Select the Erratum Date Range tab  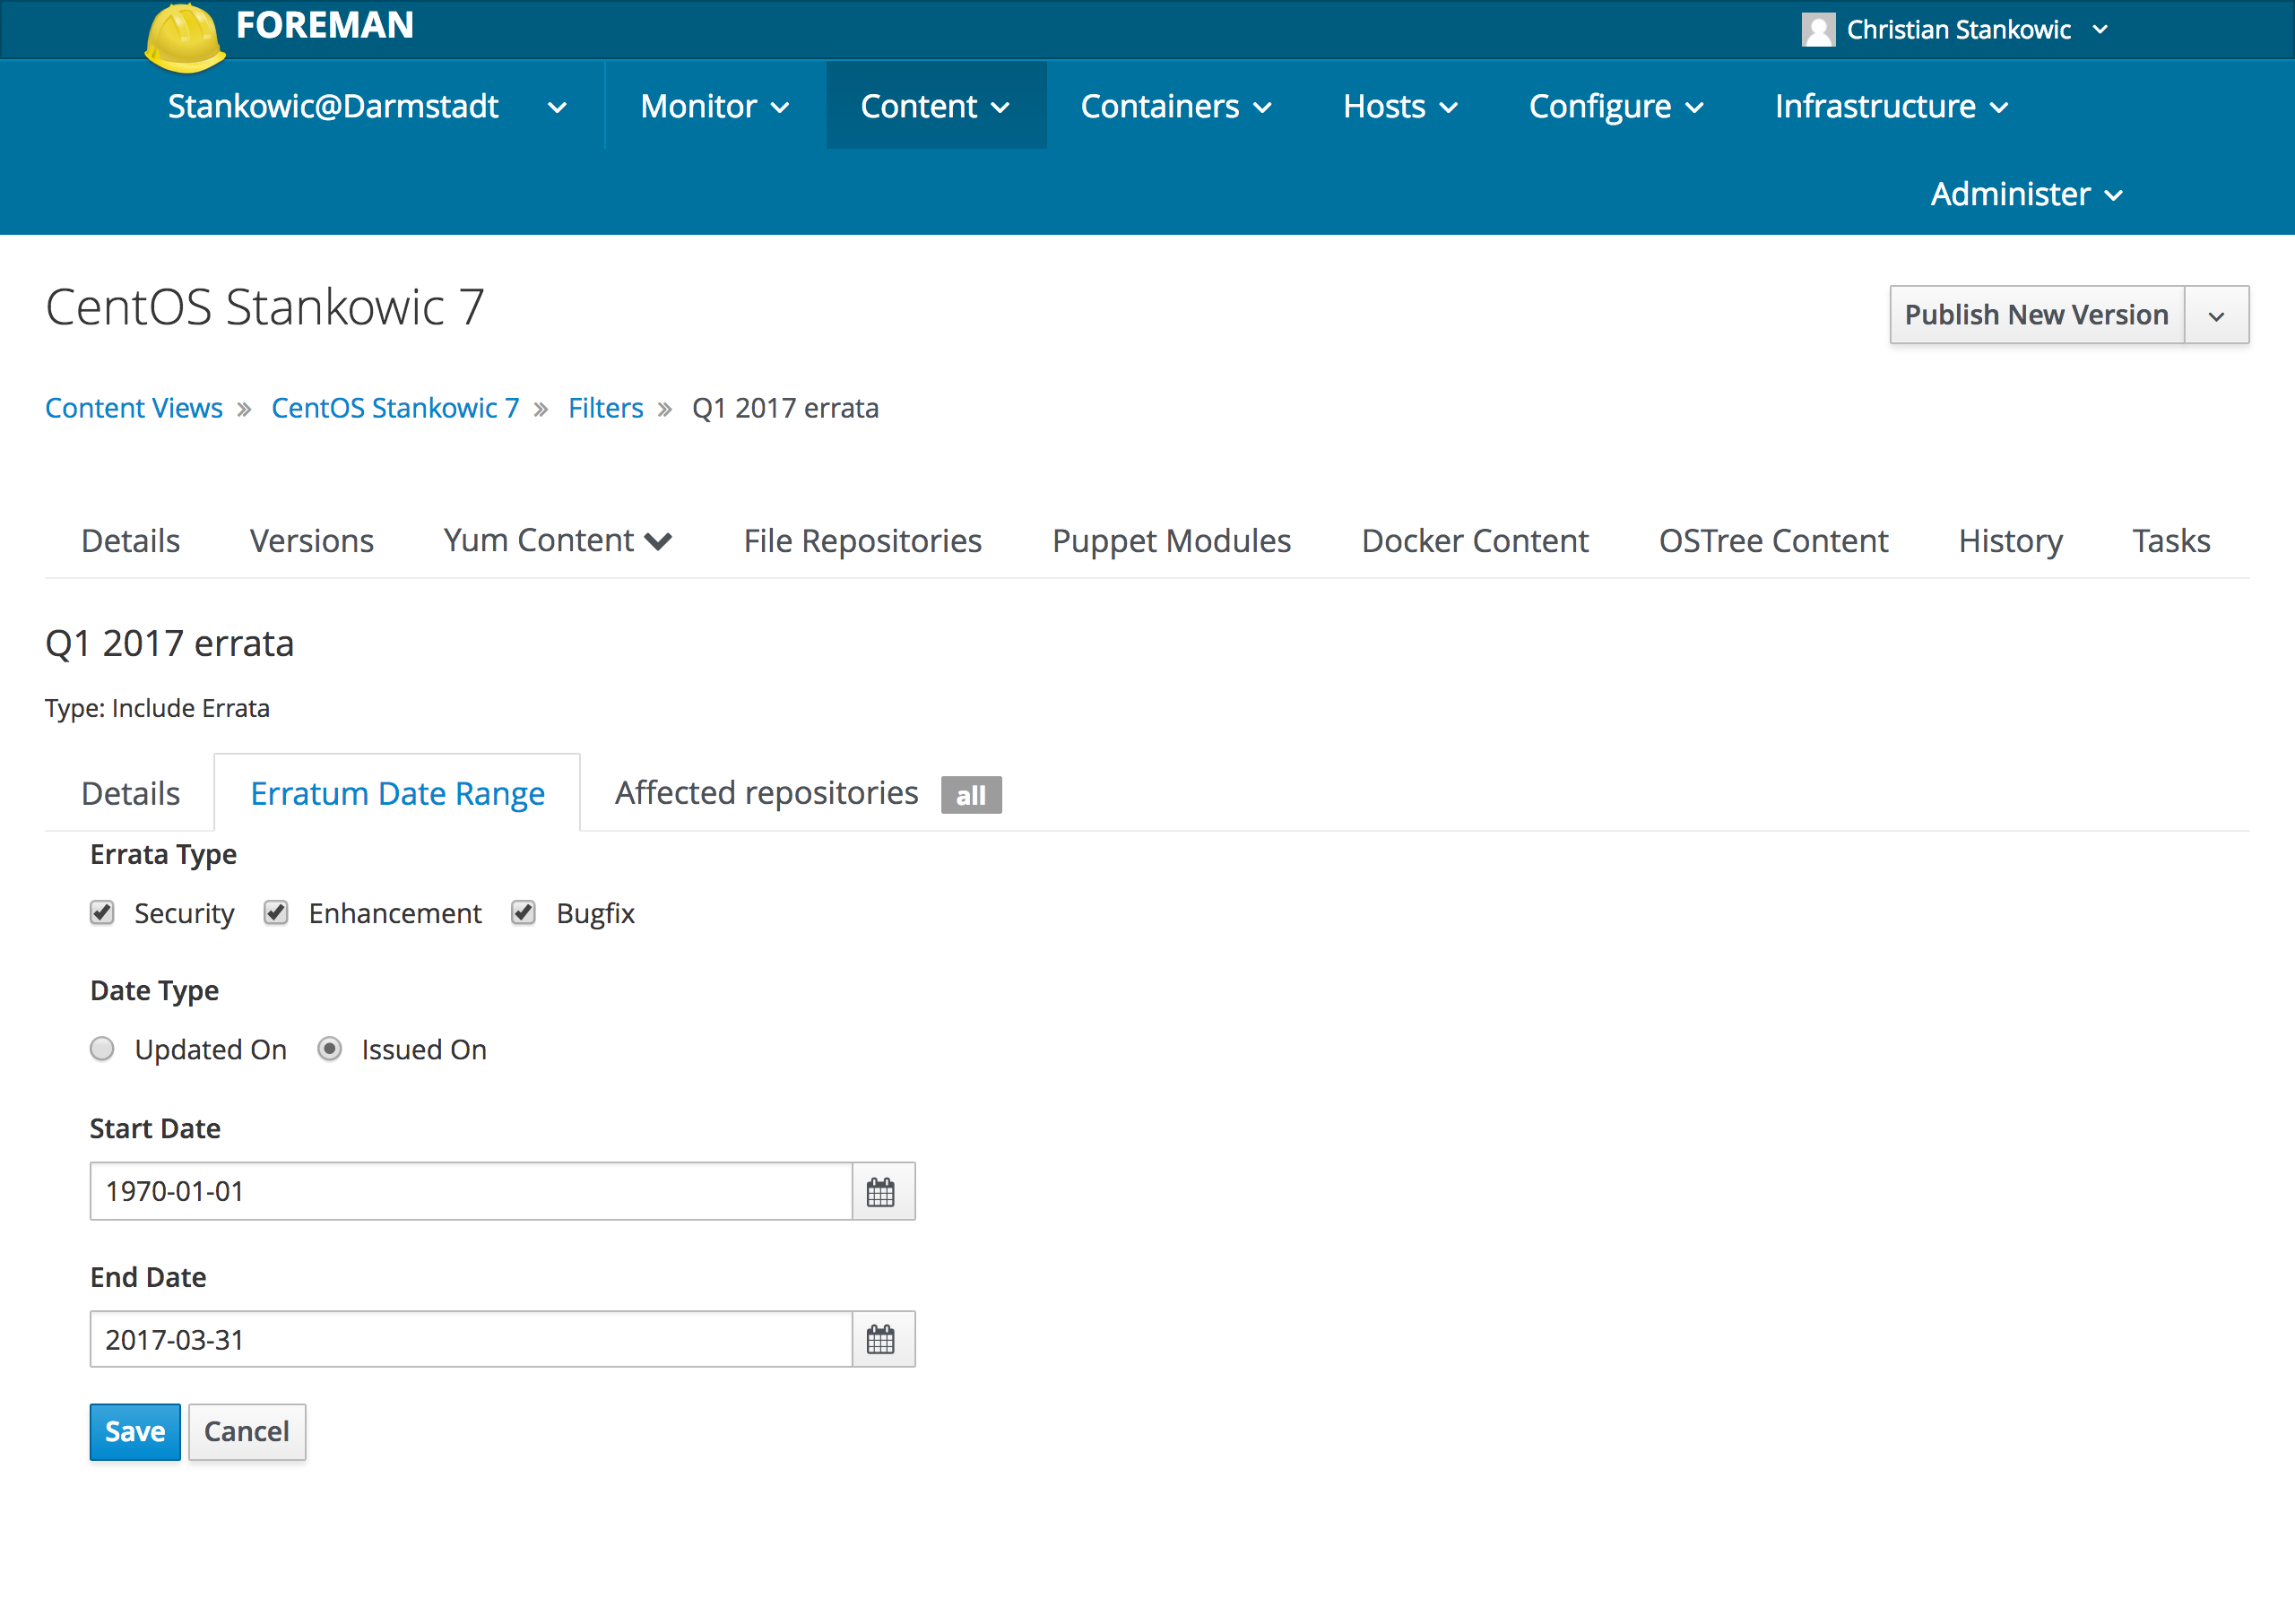397,793
